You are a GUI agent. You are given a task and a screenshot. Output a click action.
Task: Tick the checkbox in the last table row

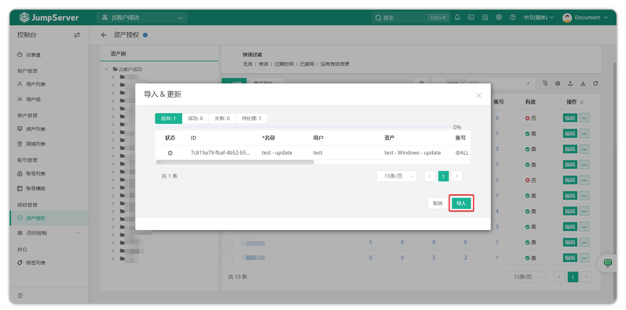click(x=230, y=258)
